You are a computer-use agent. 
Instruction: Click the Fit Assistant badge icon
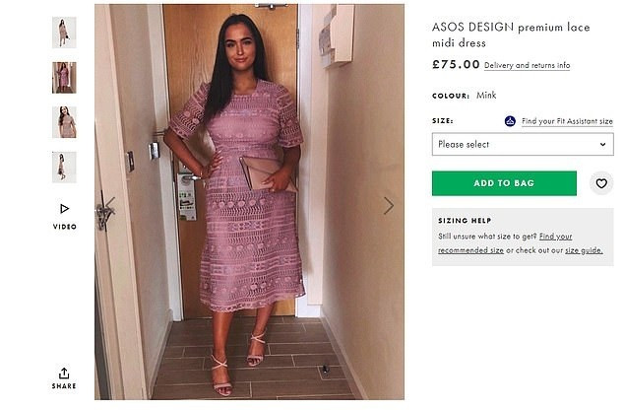(510, 121)
